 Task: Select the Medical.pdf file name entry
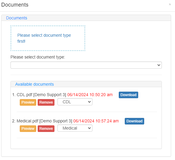pos(28,121)
